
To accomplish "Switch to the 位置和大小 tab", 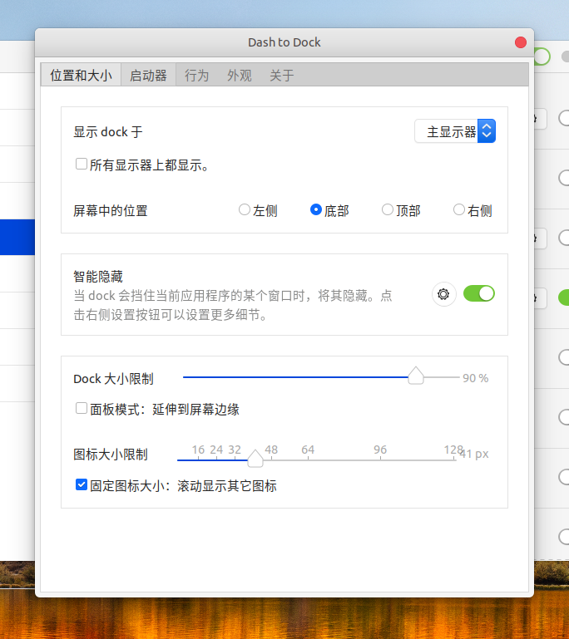I will 81,76.
